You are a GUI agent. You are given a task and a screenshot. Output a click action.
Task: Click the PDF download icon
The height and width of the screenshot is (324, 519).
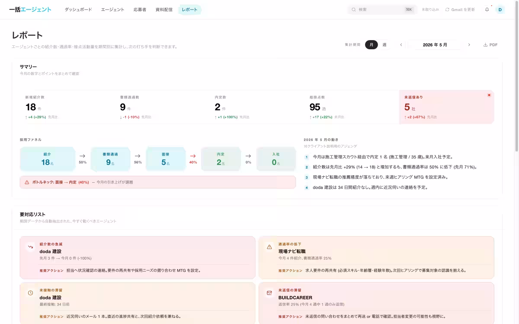click(x=485, y=45)
